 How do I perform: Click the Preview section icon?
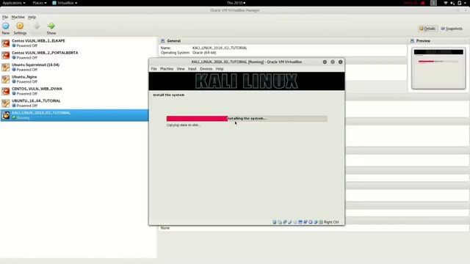coord(412,41)
